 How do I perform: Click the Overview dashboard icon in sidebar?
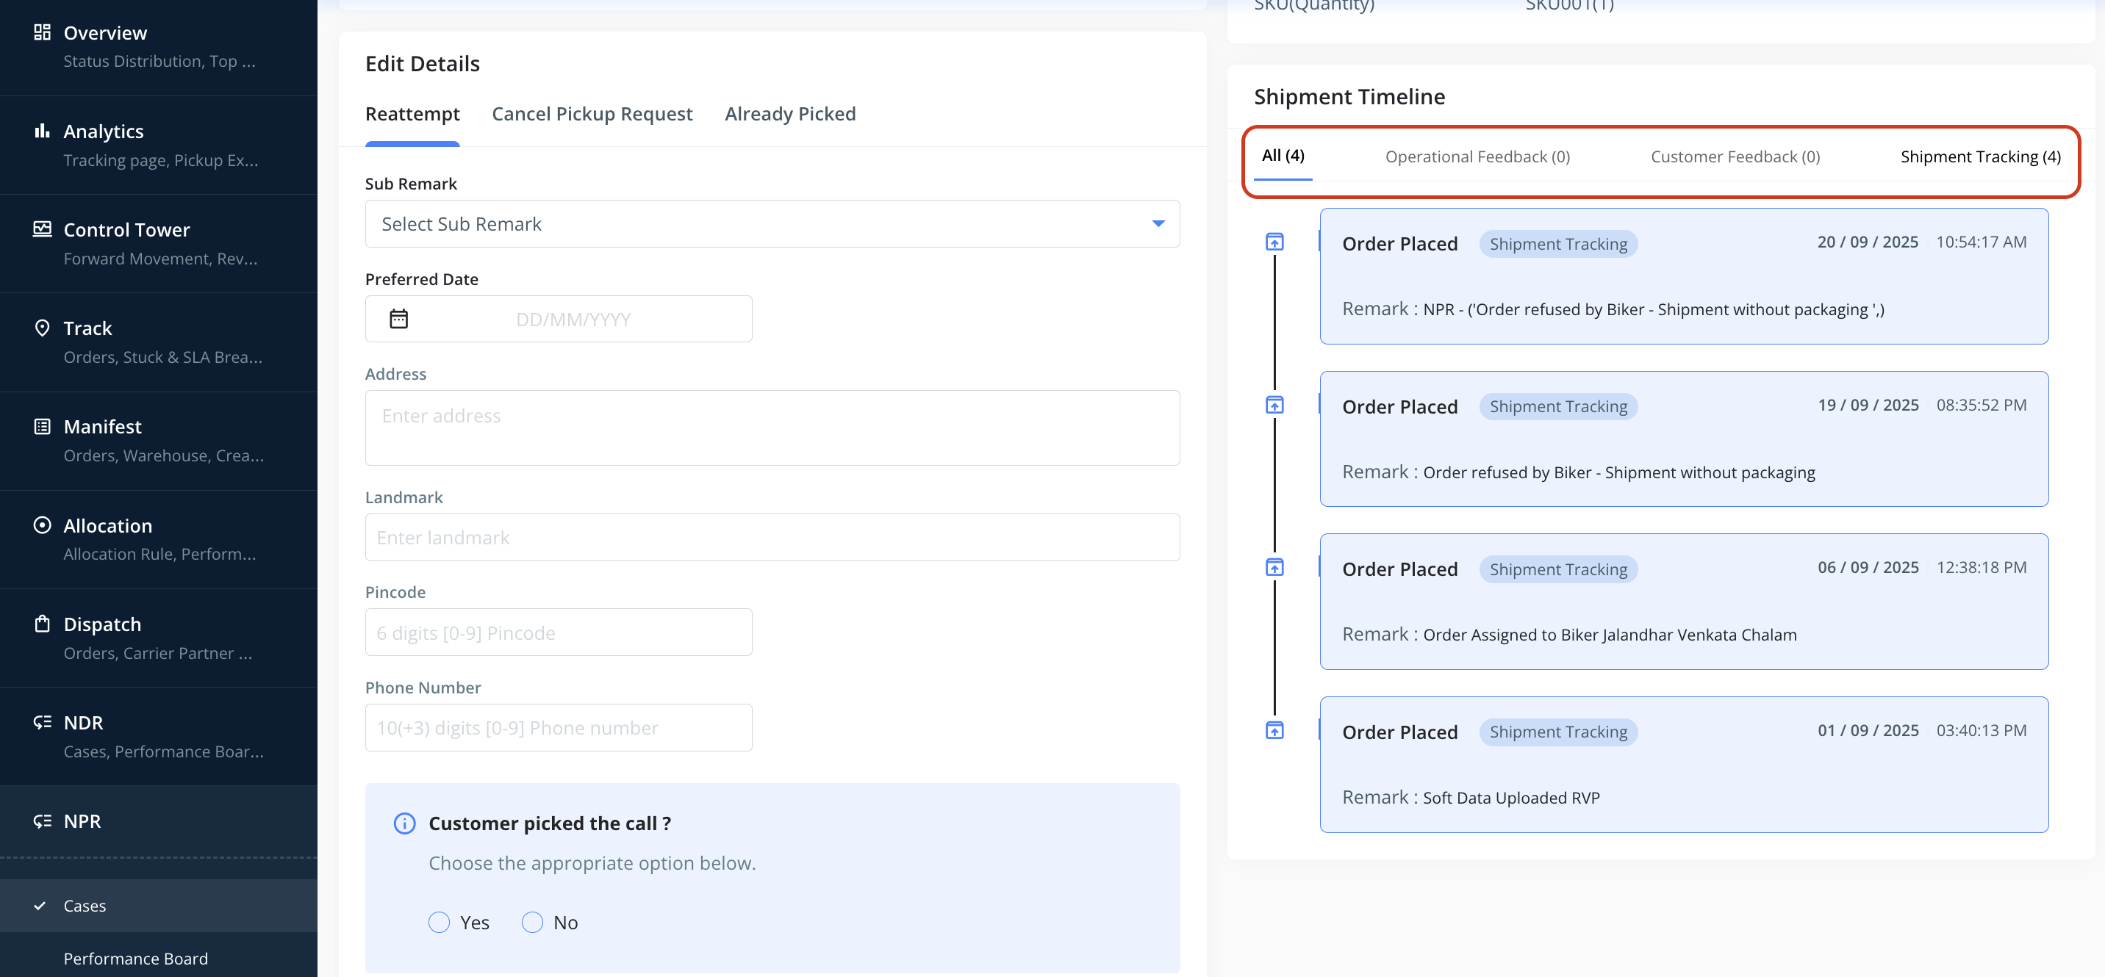42,32
